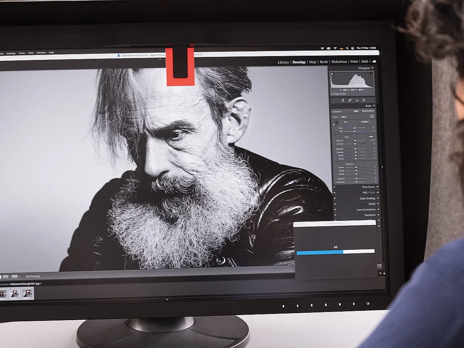Toggle histogram highlight clipping indicator top-right
The width and height of the screenshot is (464, 348).
[371, 73]
